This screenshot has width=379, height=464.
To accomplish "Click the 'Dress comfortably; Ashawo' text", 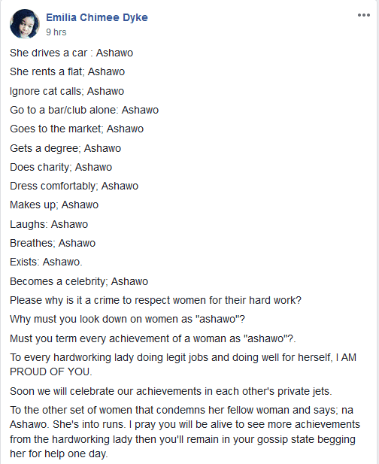I will click(x=74, y=186).
